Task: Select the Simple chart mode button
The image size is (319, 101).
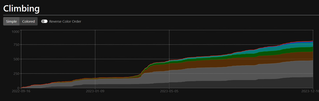Action: tap(11, 21)
